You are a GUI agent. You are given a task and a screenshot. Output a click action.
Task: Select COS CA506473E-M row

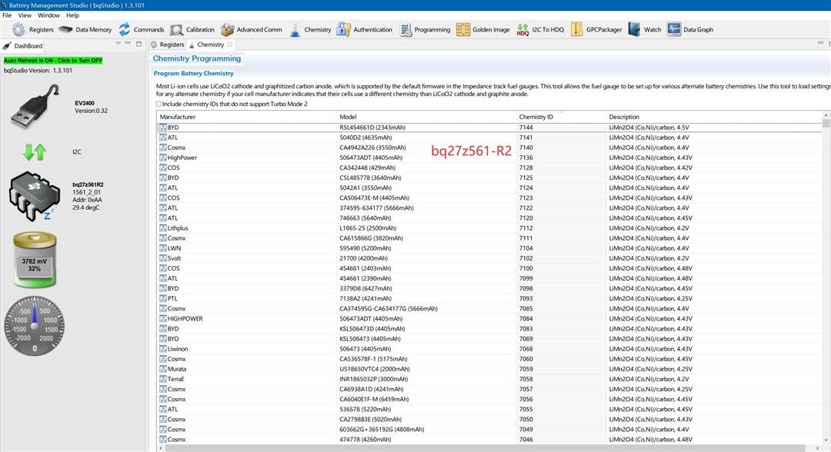(489, 198)
